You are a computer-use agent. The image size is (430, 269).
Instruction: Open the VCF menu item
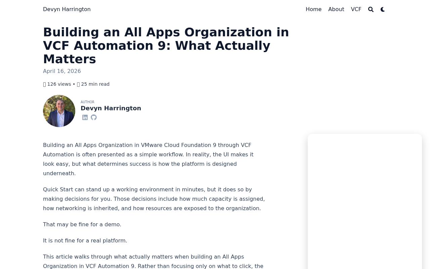click(356, 9)
